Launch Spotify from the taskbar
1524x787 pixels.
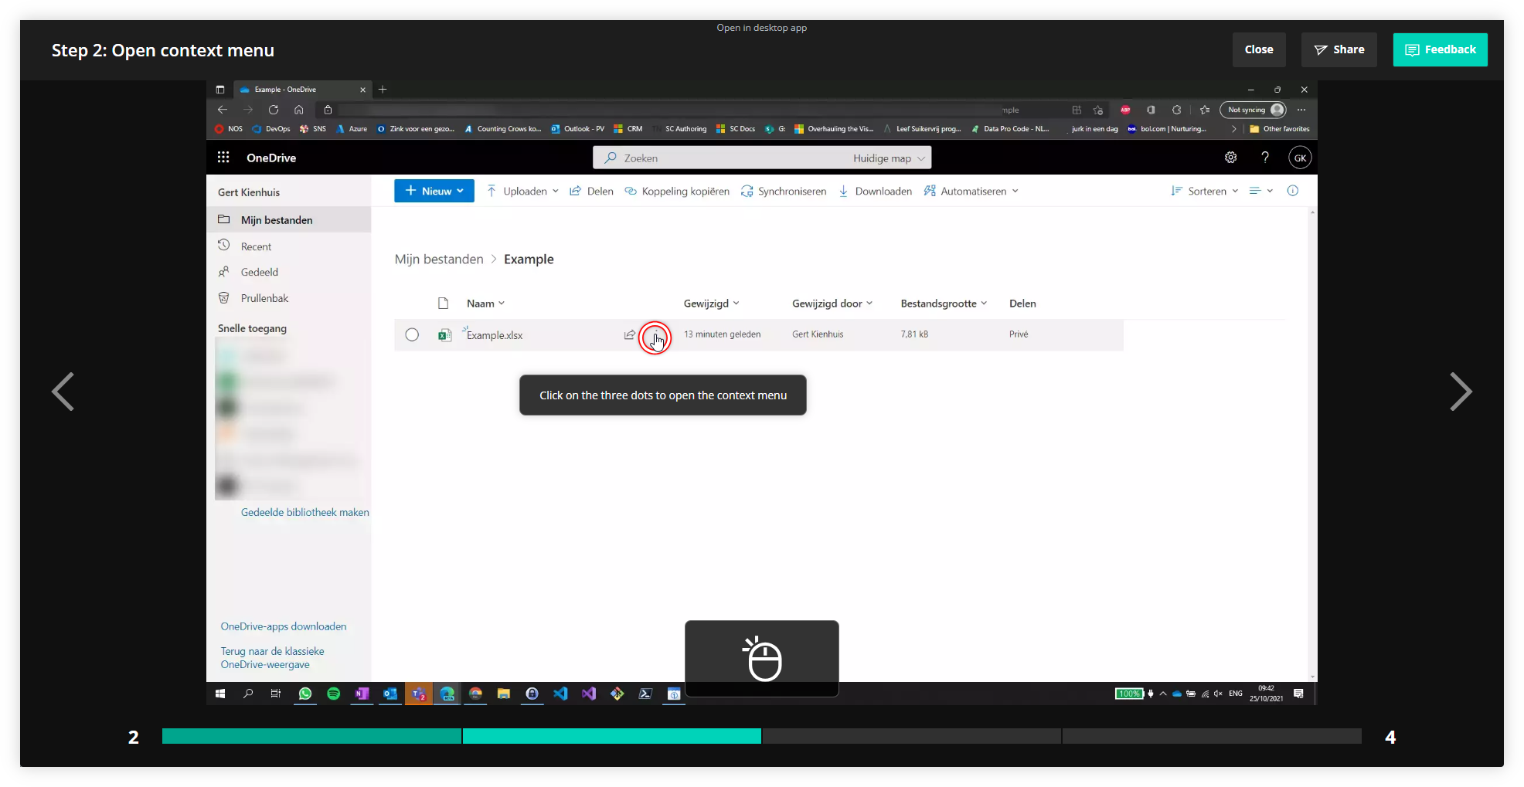(x=333, y=694)
